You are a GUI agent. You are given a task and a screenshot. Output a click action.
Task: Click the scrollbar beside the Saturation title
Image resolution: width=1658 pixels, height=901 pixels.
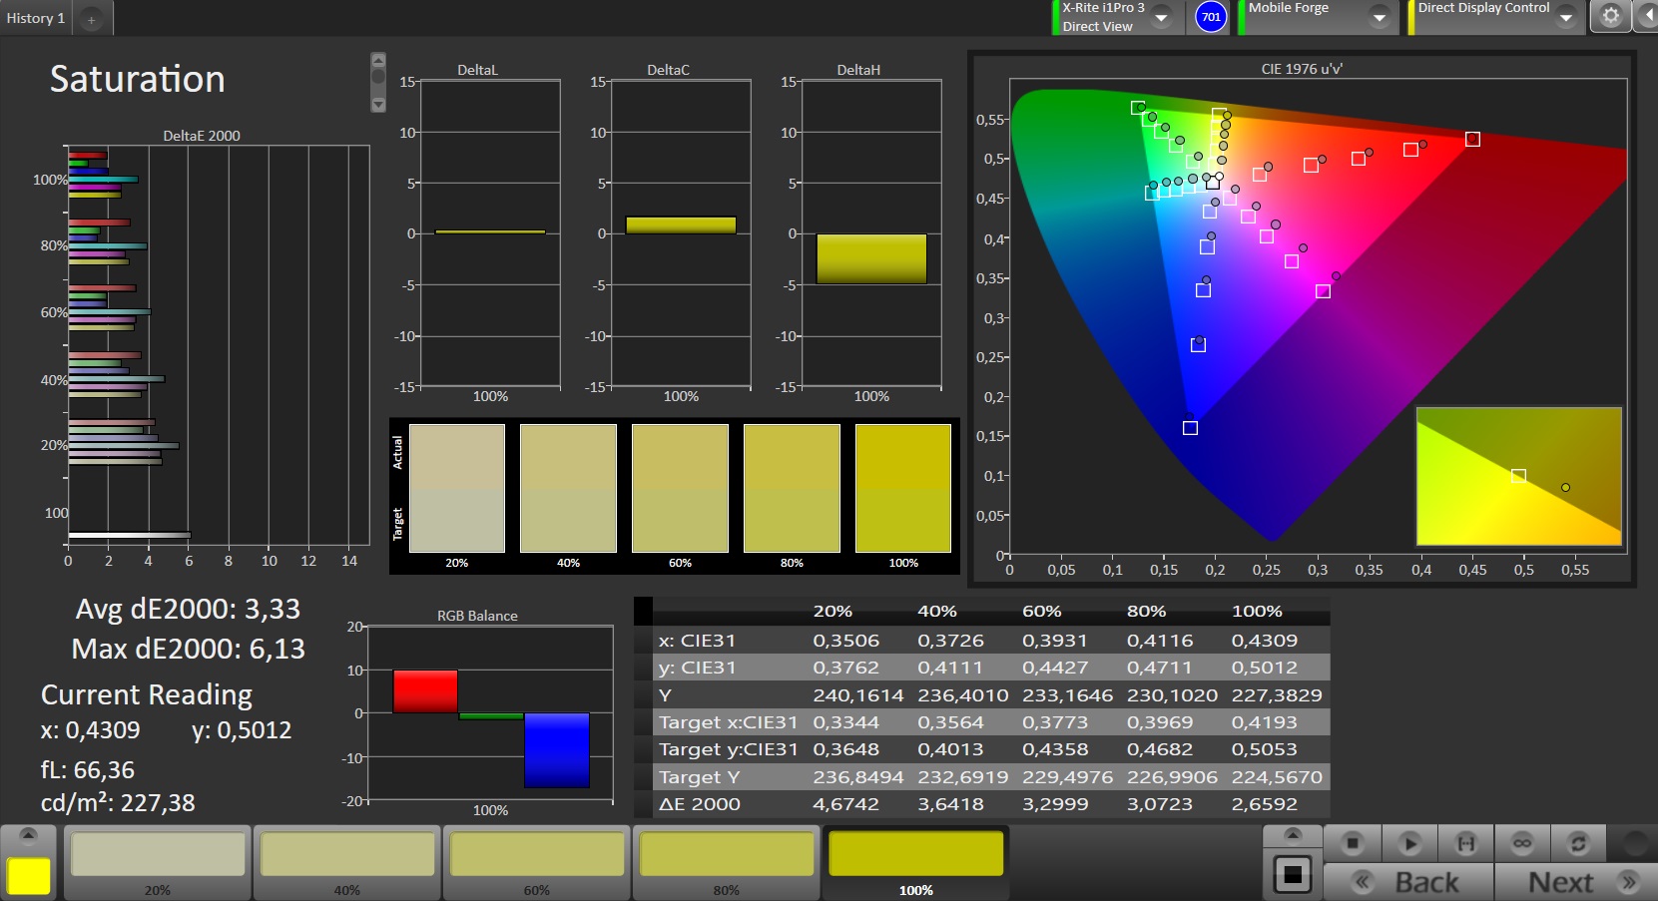pos(377,82)
